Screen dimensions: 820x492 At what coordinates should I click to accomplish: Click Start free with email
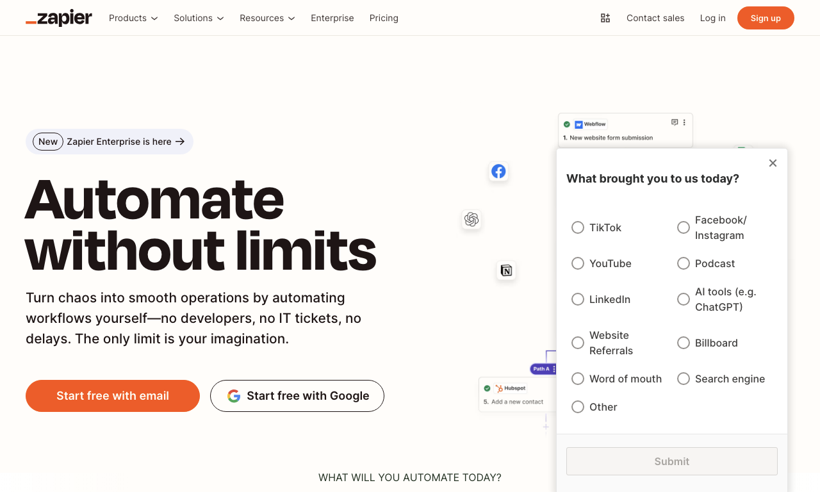[x=113, y=396]
